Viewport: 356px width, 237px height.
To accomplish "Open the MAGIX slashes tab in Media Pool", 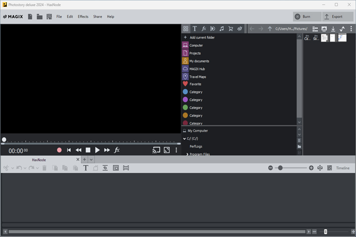I will point(240,29).
